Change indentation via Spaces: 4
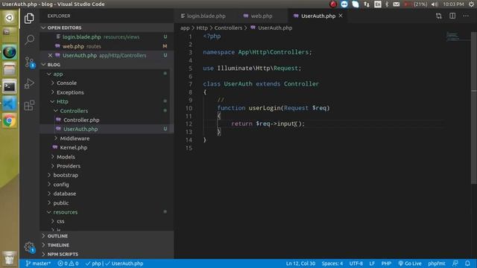477x268 pixels. point(332,264)
